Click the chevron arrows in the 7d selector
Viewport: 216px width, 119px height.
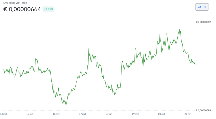tap(205, 7)
